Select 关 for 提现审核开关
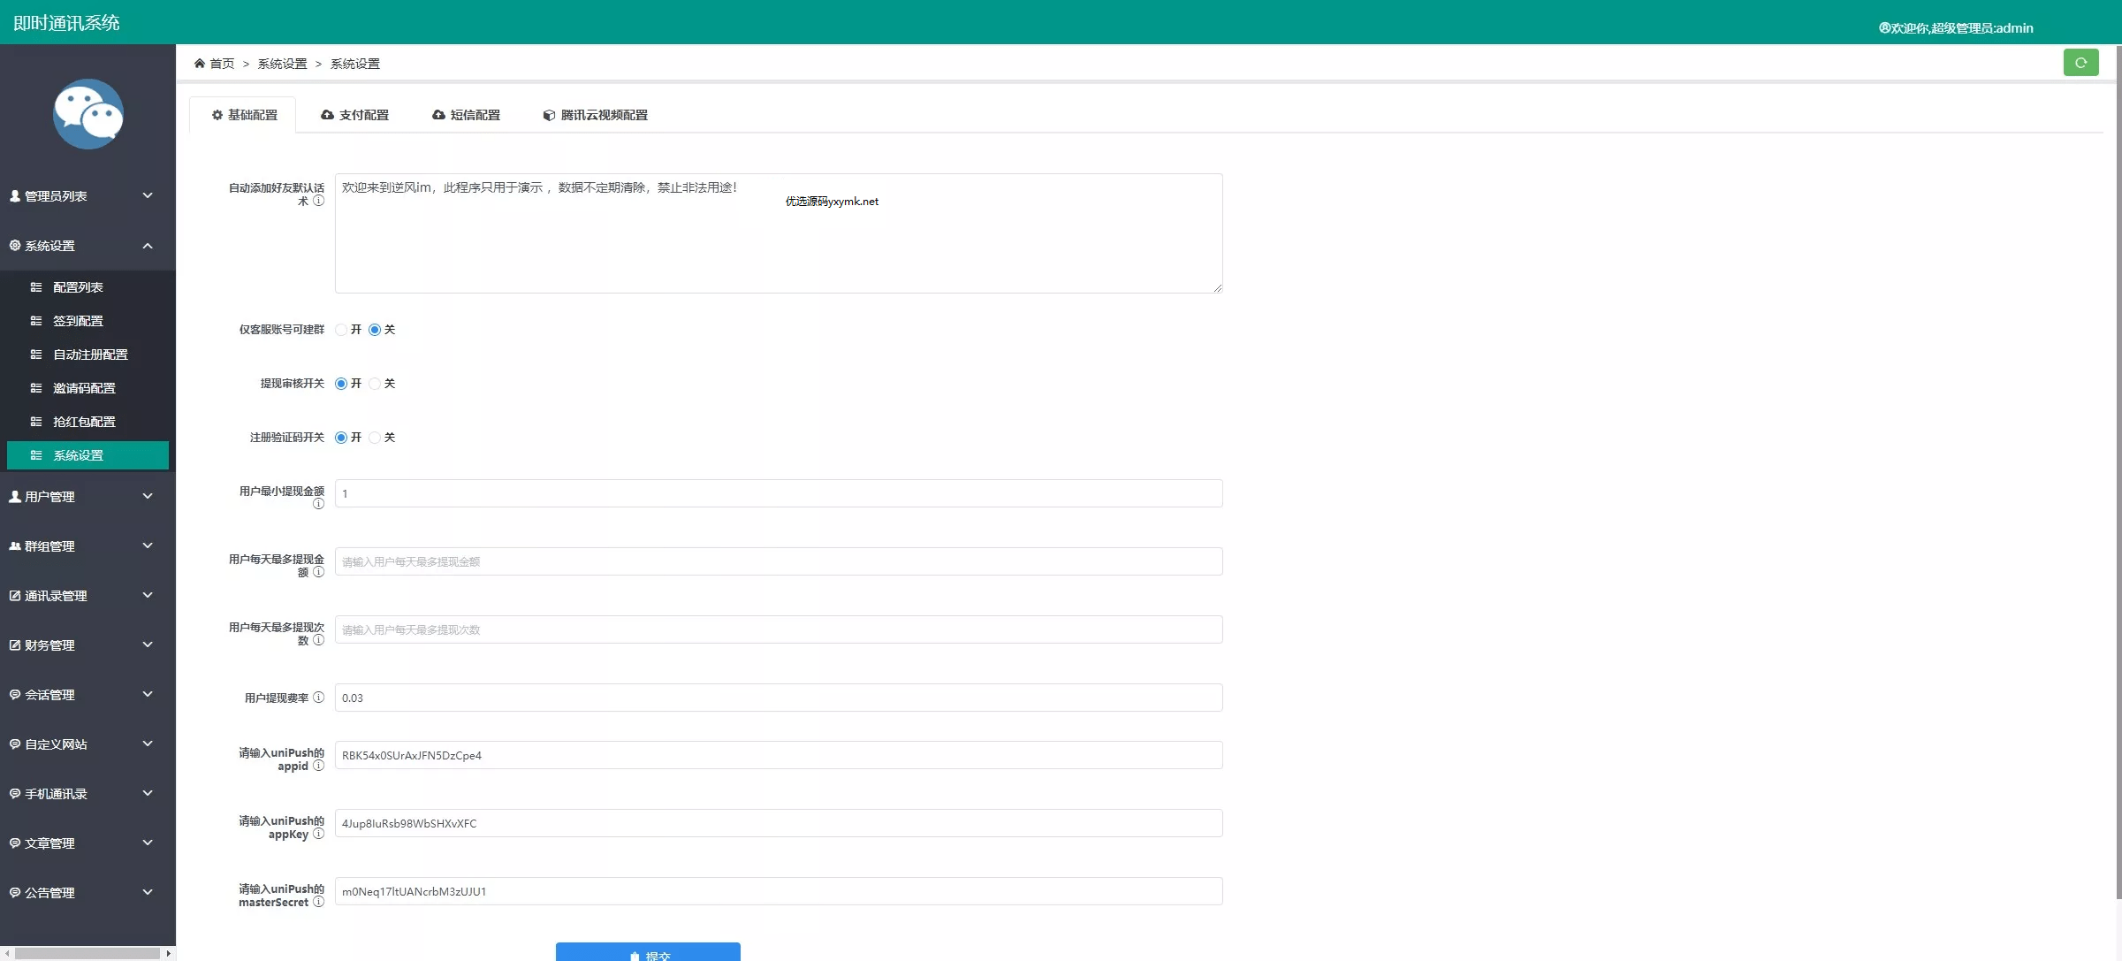 click(x=375, y=384)
